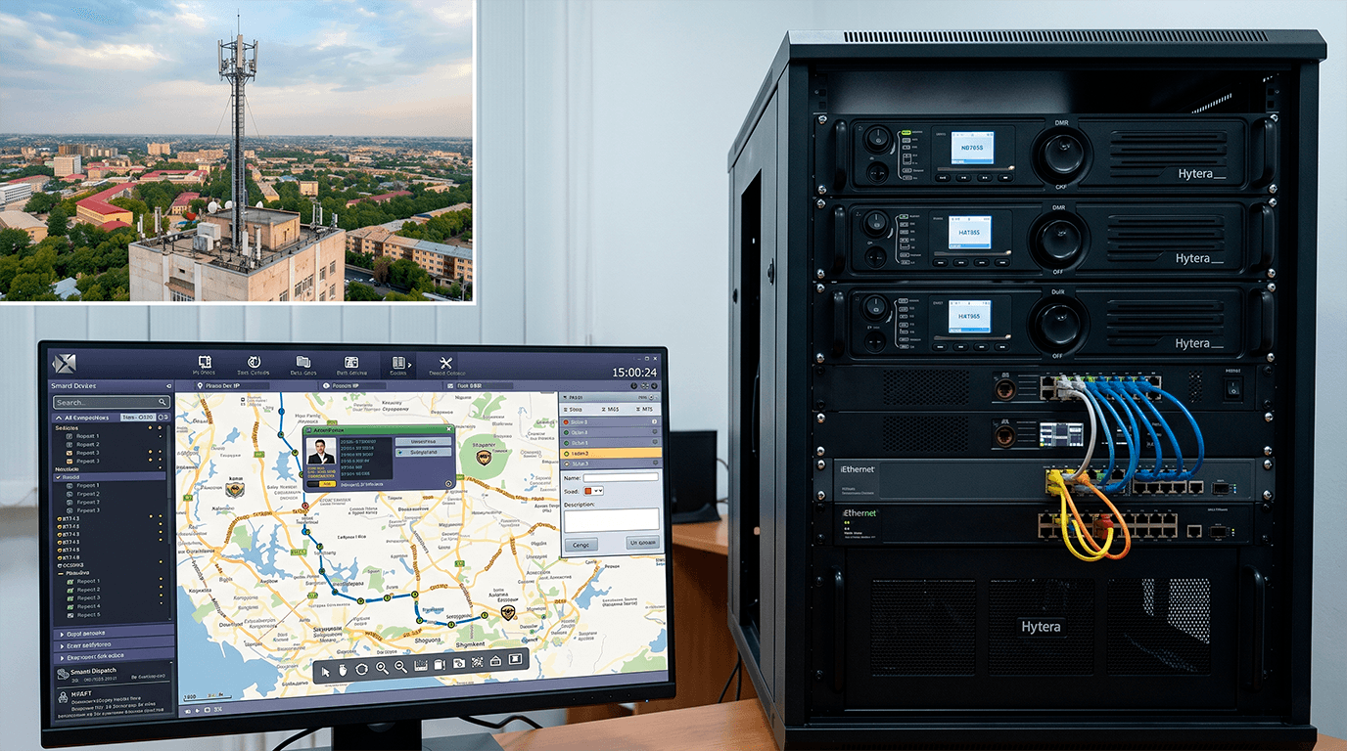Open the monitor icon in the top toolbar

point(205,362)
